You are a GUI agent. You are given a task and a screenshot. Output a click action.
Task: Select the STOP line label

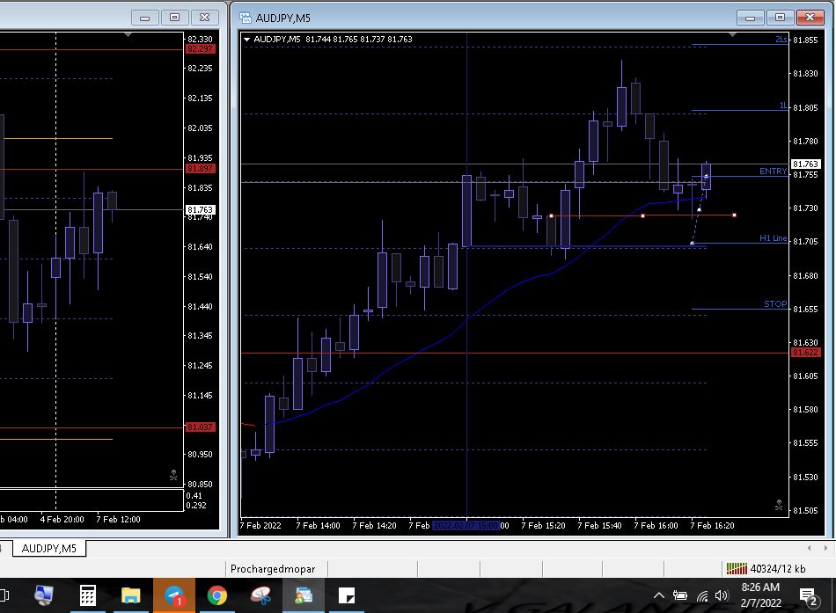pos(775,303)
